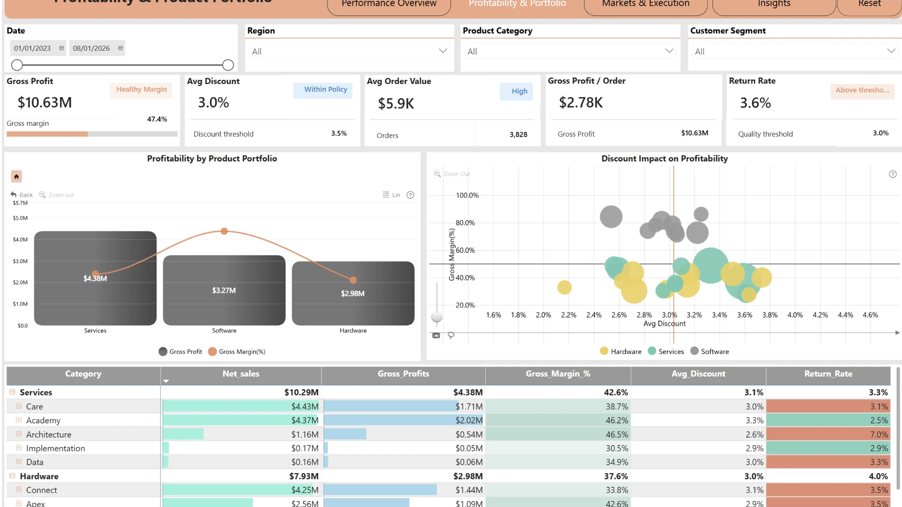Click the right handle of the date slider
This screenshot has width=902, height=507.
228,65
